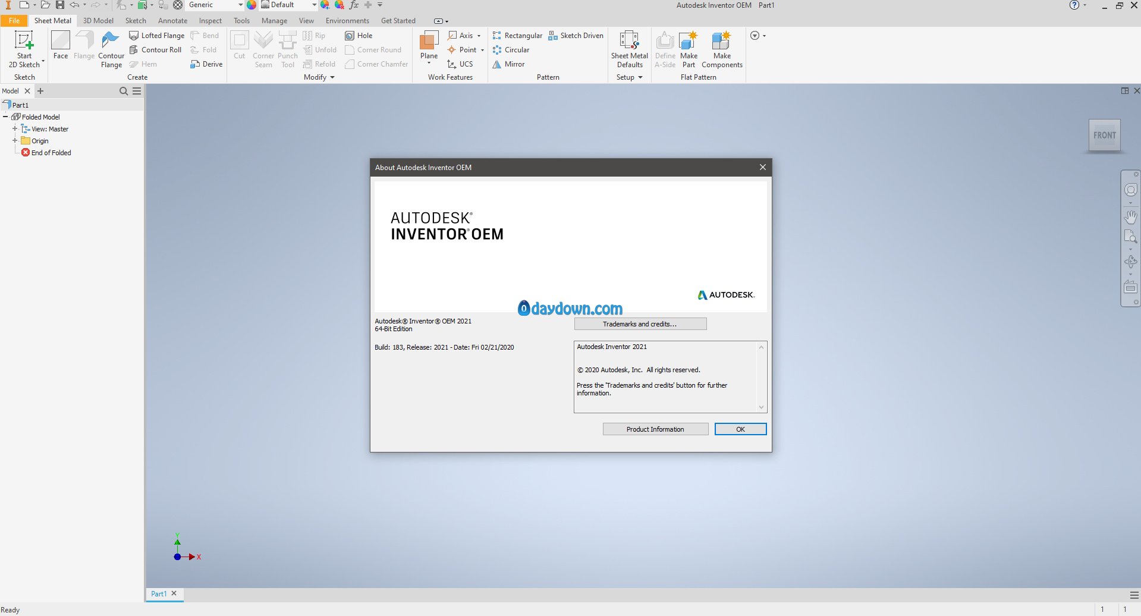This screenshot has height=616, width=1141.
Task: Open the Axis dropdown arrow
Action: tap(479, 36)
